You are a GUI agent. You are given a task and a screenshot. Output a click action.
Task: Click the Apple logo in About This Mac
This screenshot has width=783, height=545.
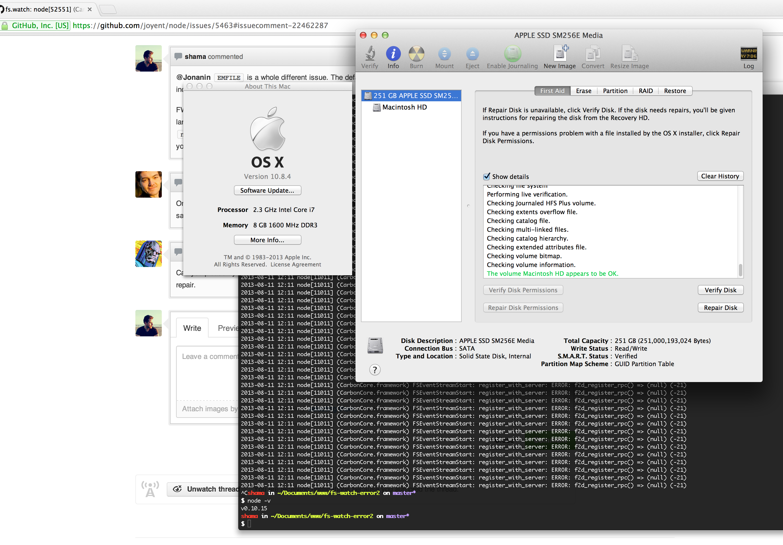click(x=267, y=129)
